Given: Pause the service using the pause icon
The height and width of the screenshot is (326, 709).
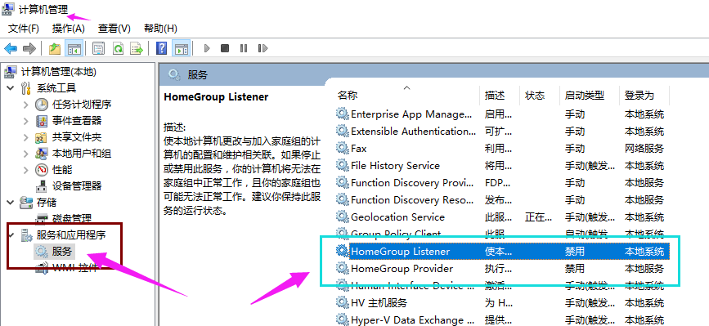Looking at the screenshot, I should 243,48.
